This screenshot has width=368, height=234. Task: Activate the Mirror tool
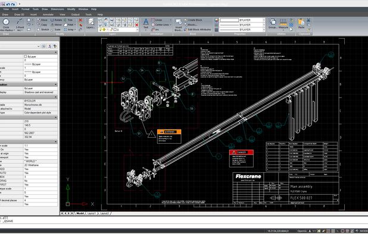57,25
